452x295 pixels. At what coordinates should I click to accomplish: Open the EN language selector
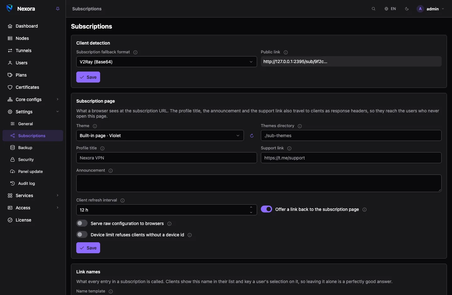(390, 9)
